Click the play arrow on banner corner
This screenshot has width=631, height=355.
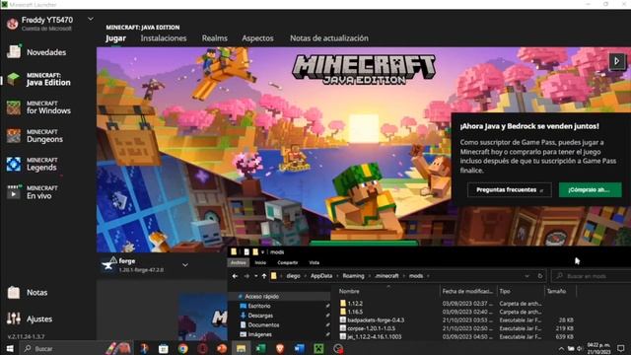616,61
